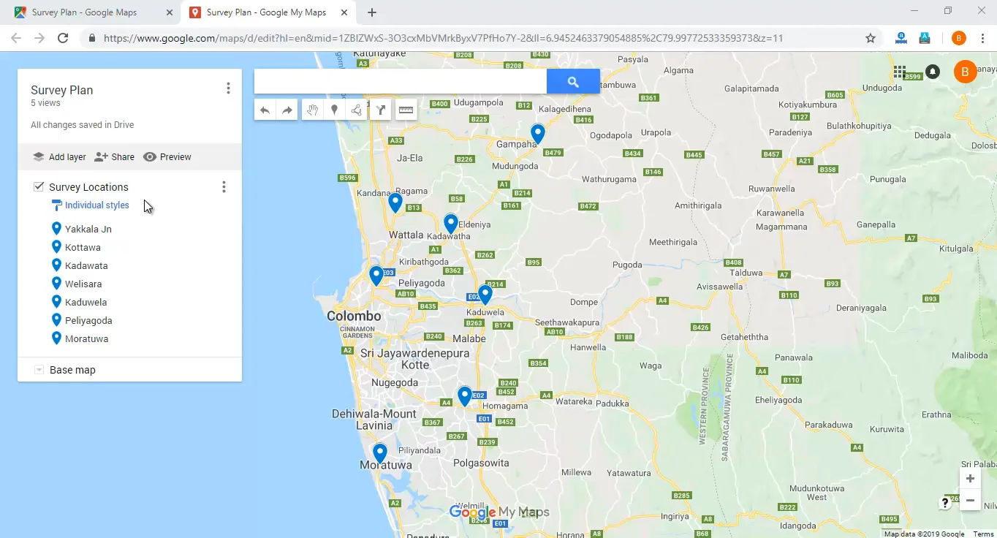Open the map help question mark
Screen dimensions: 997x538
tap(945, 503)
